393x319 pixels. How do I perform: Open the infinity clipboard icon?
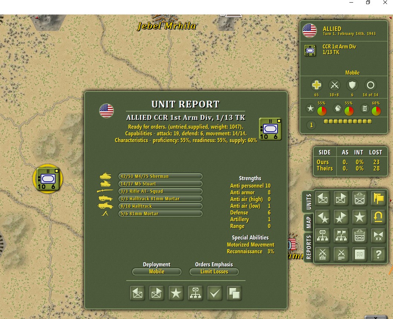tap(360, 236)
